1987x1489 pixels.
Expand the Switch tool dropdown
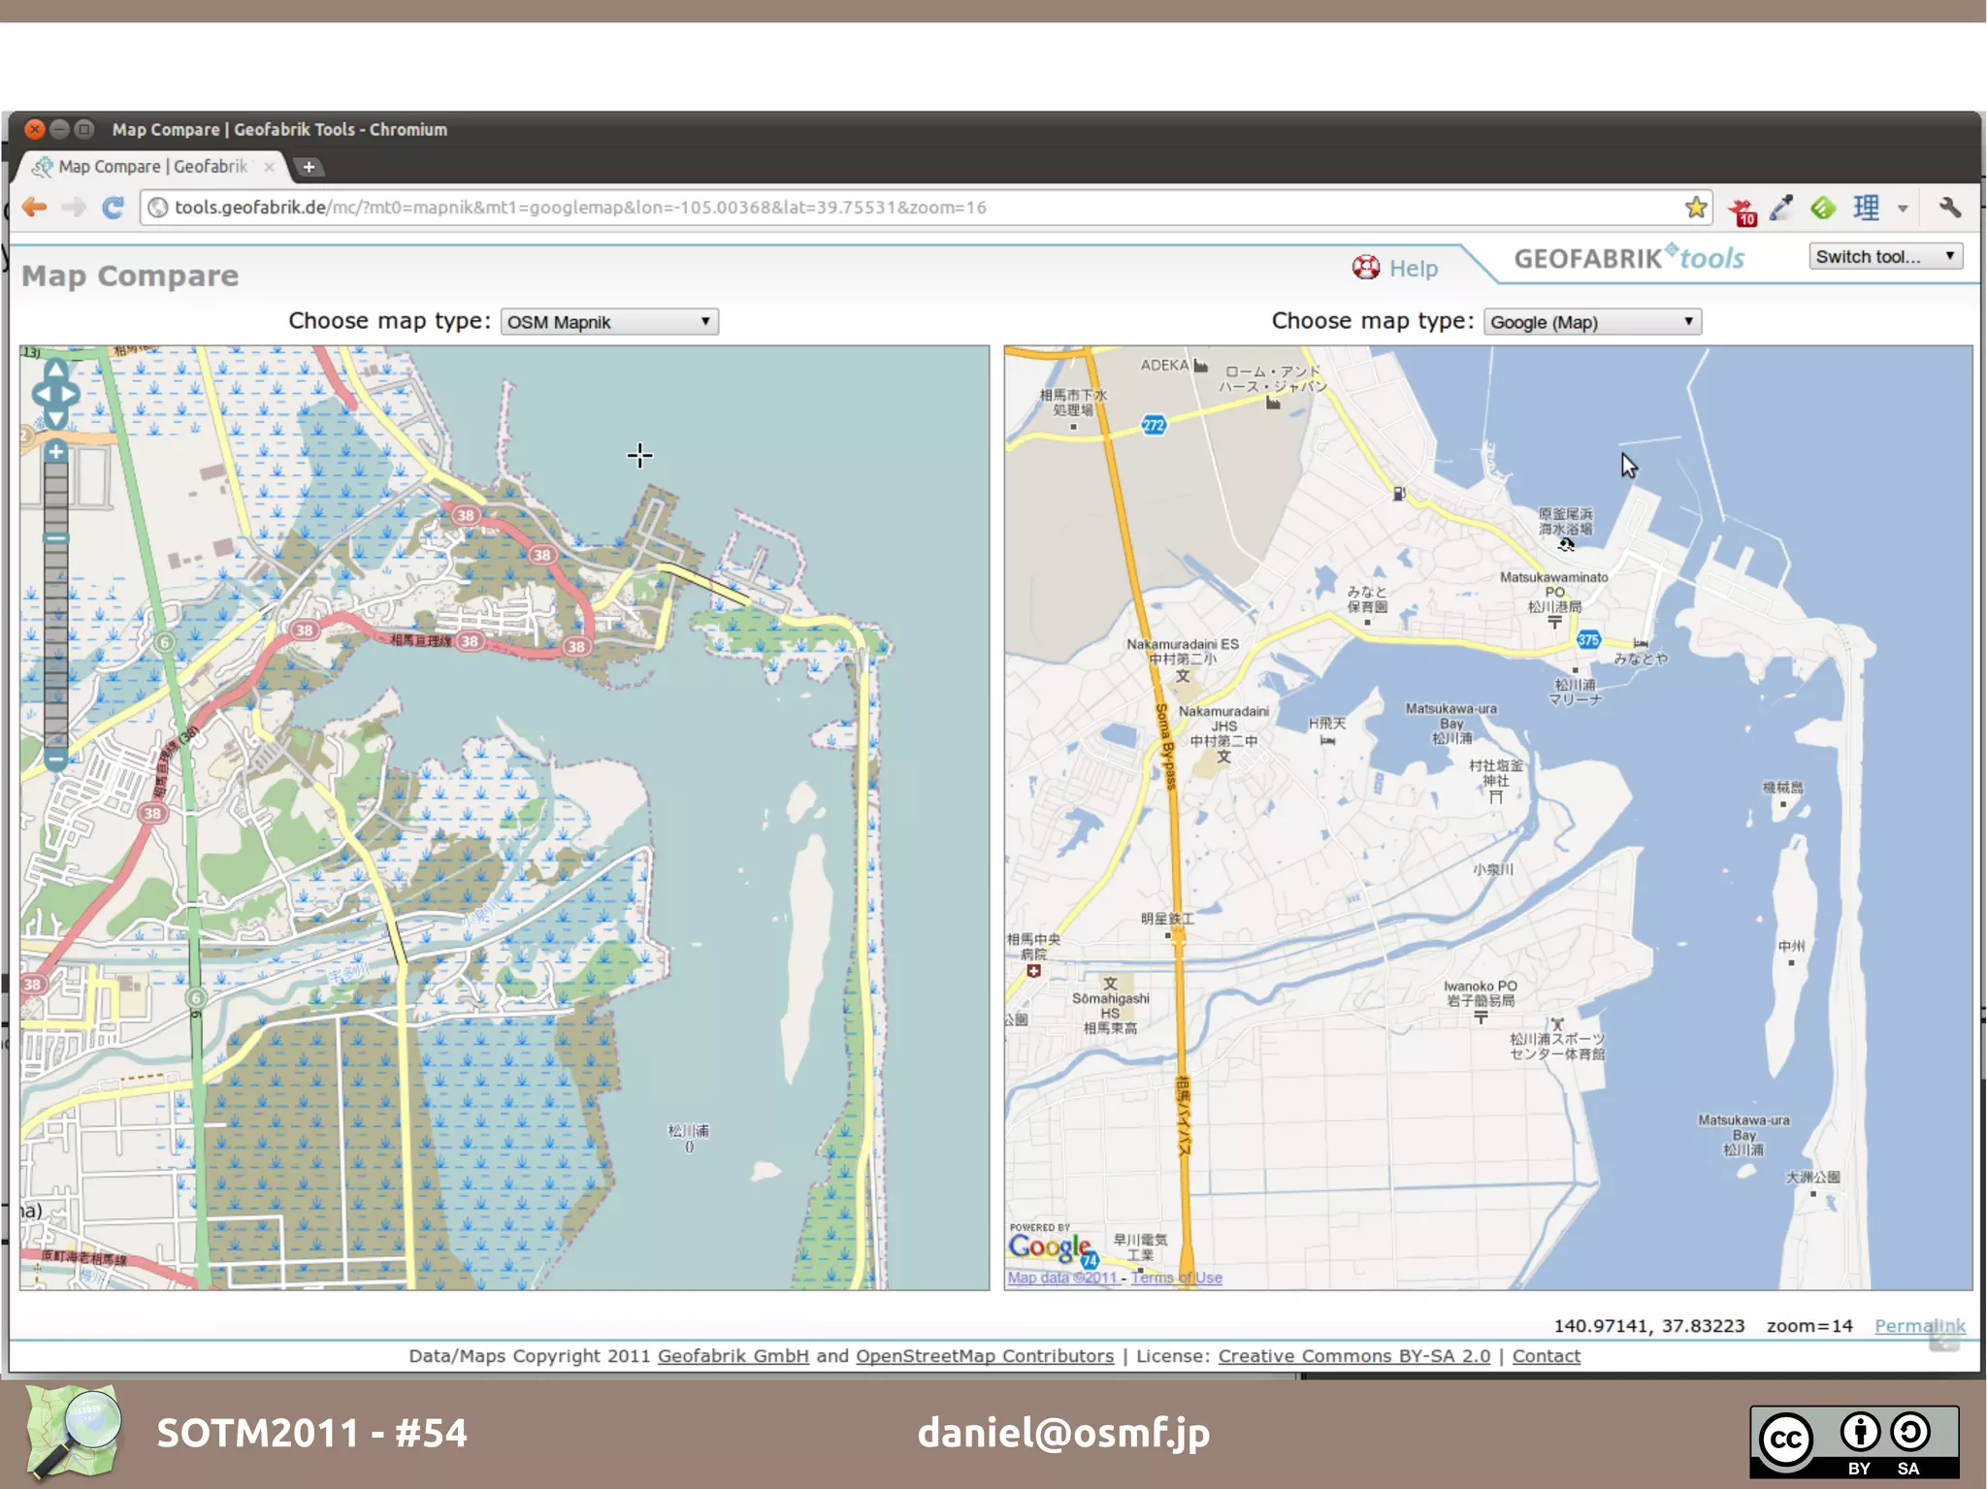point(1885,257)
